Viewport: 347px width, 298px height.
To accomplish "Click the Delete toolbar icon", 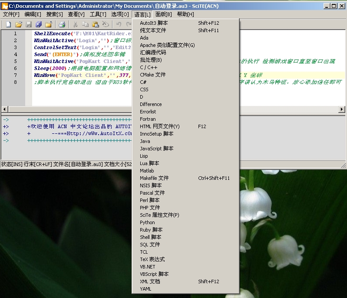I will tap(106, 24).
